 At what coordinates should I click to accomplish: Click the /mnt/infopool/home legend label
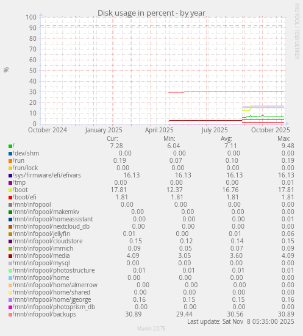(41, 277)
